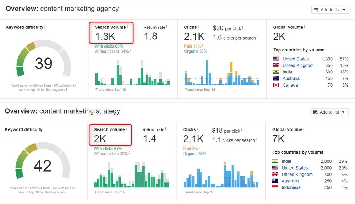355x204 pixels.
Task: Open 'Add to list' dropdown for content marketing strategy
Action: [329, 112]
